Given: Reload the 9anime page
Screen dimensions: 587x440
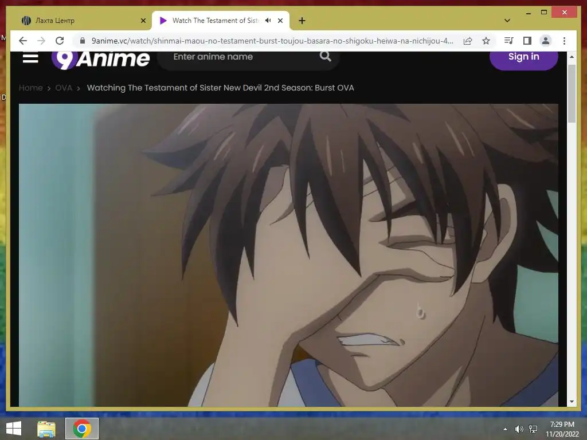Looking at the screenshot, I should coord(60,41).
